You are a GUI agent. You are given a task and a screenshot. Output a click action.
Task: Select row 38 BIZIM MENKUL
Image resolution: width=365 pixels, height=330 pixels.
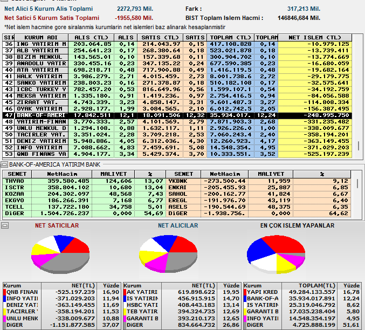[x=177, y=57]
